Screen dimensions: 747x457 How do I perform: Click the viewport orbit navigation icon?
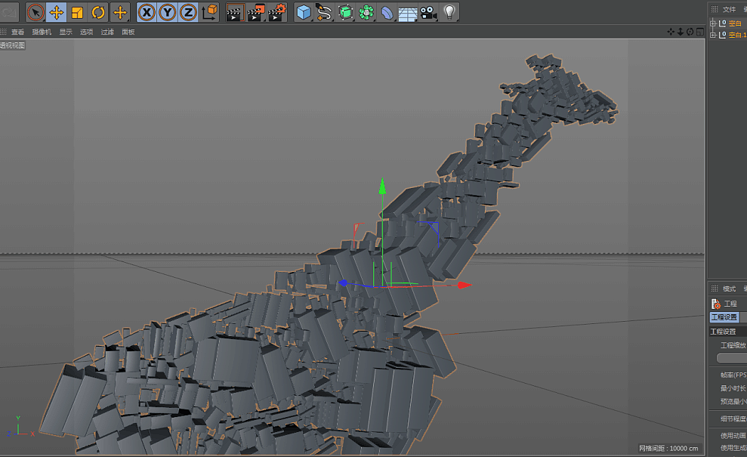pos(690,32)
